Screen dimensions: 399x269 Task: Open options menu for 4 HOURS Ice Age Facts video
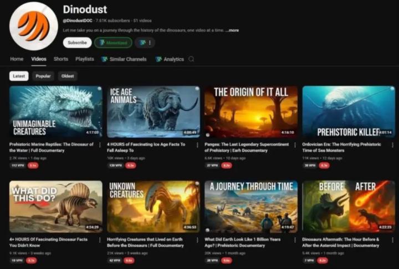(x=197, y=145)
